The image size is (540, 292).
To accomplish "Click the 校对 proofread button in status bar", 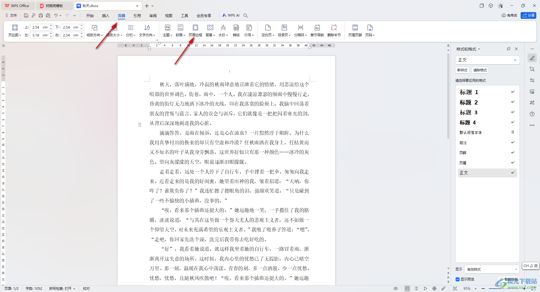I will (x=86, y=289).
